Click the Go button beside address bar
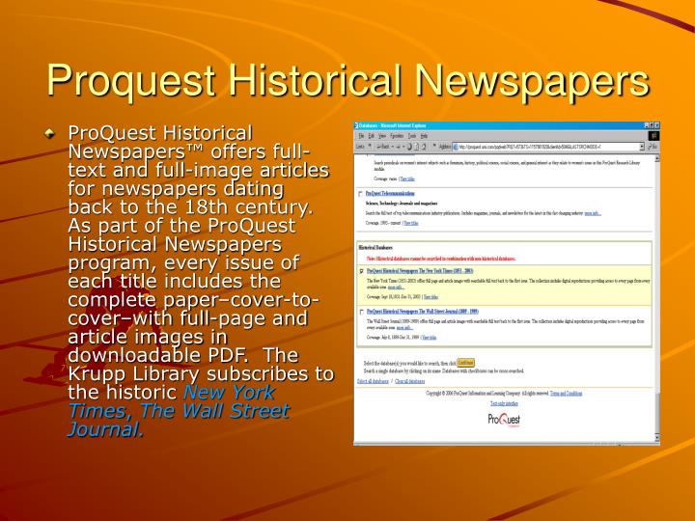The height and width of the screenshot is (521, 695). coord(653,147)
